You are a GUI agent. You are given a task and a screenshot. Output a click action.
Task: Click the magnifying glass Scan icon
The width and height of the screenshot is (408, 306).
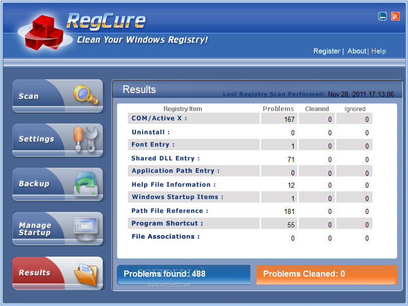(86, 95)
